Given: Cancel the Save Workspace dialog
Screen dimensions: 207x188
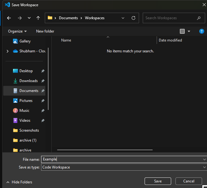Looking at the screenshot, I should click(188, 181).
